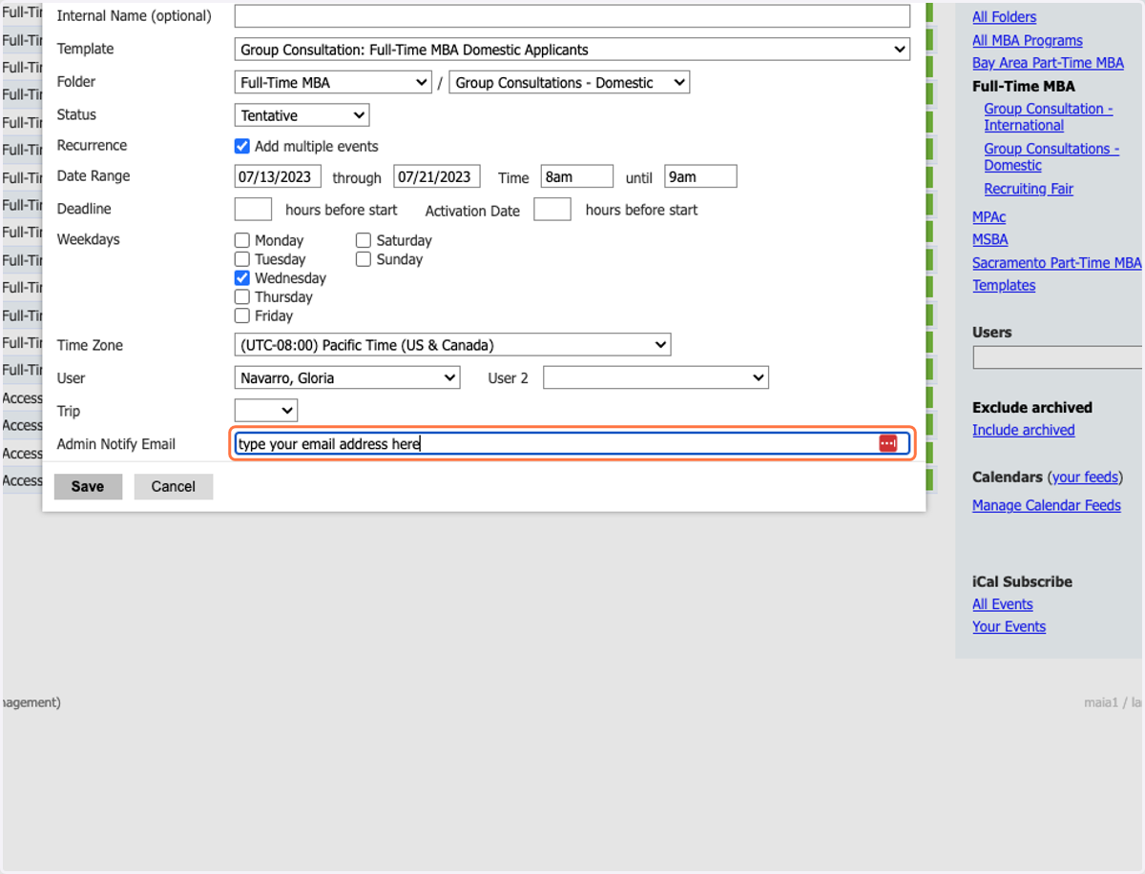Click the Deadline hours input box
The image size is (1145, 874).
click(x=253, y=210)
